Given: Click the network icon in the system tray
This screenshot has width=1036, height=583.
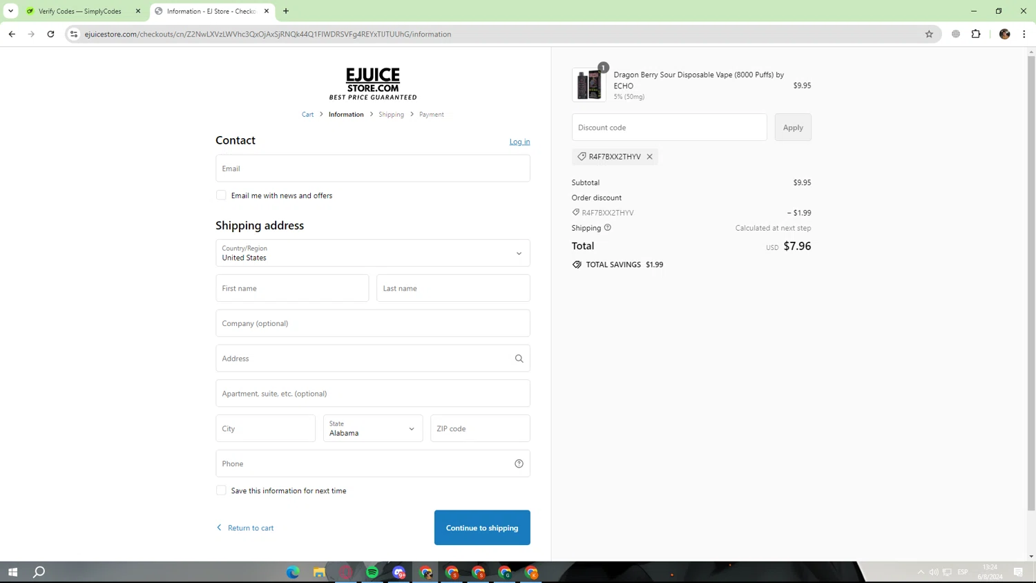Looking at the screenshot, I should click(x=948, y=572).
